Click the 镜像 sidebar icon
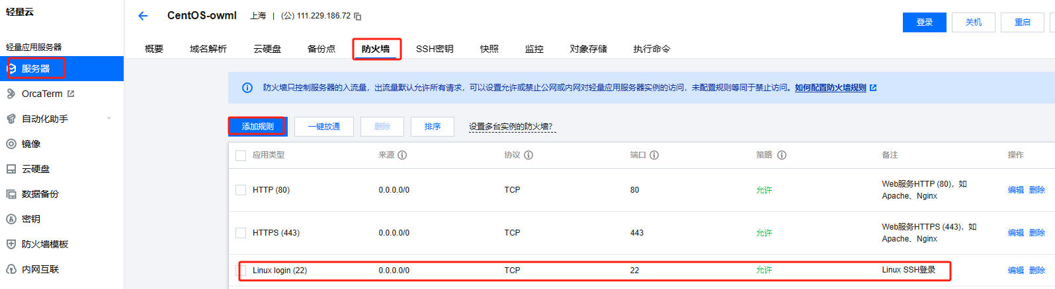Image resolution: width=1055 pixels, height=289 pixels. (x=11, y=144)
